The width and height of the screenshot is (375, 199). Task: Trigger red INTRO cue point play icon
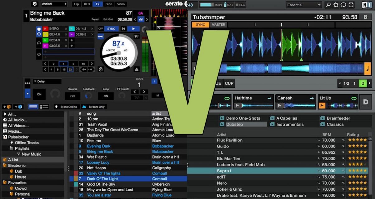point(45,29)
